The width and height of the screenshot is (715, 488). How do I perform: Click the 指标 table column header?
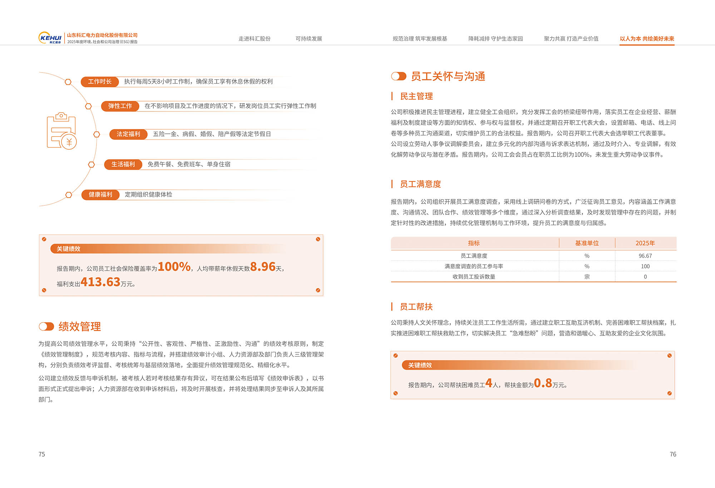474,243
